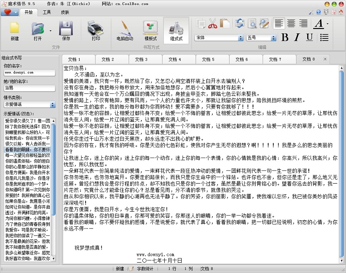Switch to the 文档 3 tab
346x273 pixels.
coord(141,59)
